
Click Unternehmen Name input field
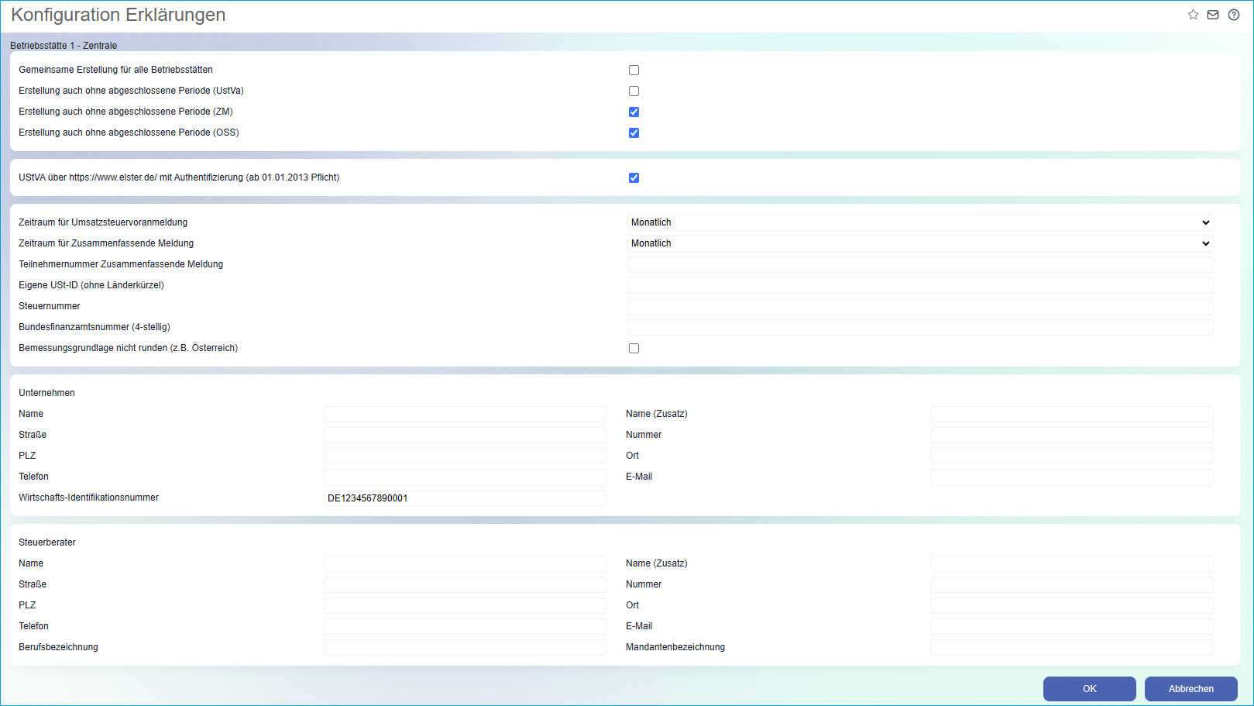(465, 414)
